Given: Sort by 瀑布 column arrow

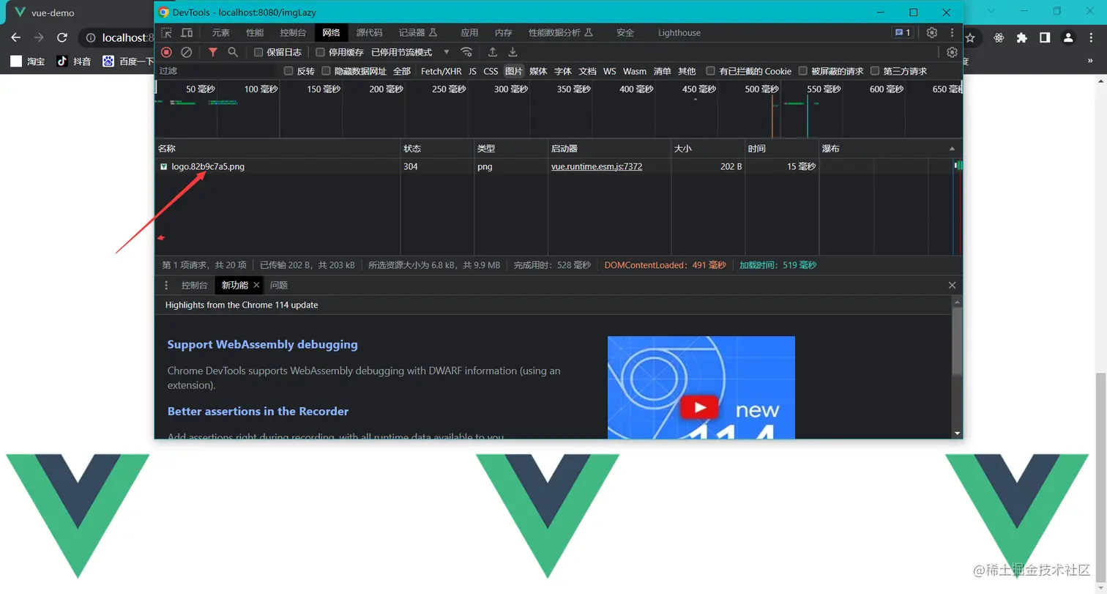Looking at the screenshot, I should (x=952, y=149).
